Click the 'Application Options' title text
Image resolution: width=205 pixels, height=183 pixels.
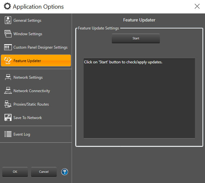[x=38, y=7]
